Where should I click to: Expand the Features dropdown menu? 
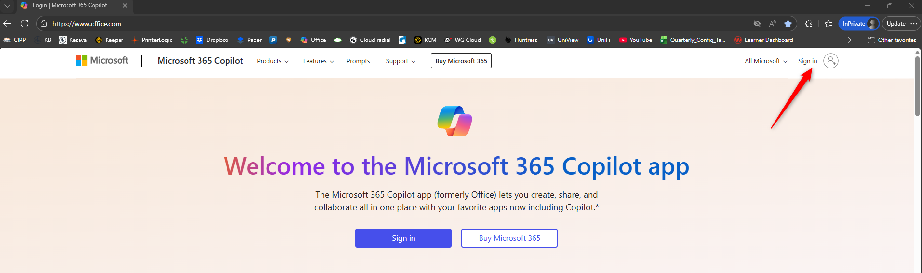[x=318, y=61]
